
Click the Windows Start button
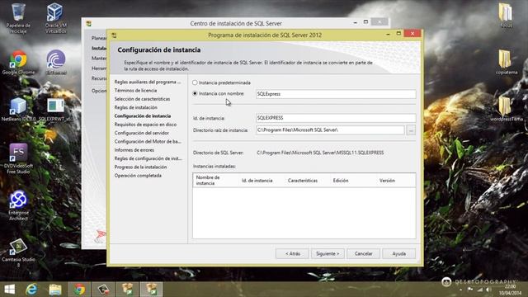tap(9, 290)
